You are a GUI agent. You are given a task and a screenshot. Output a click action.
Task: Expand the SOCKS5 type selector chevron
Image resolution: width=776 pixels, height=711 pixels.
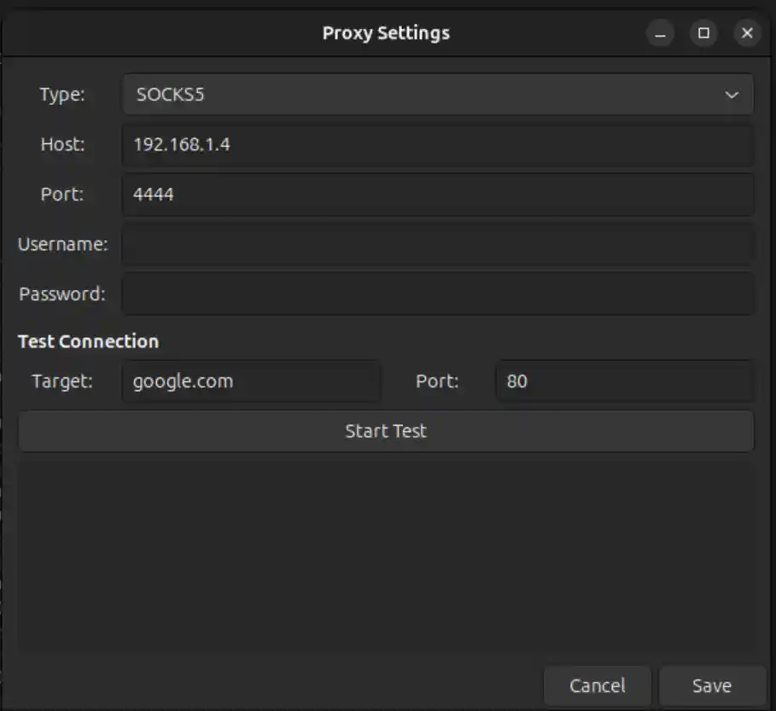pos(732,95)
